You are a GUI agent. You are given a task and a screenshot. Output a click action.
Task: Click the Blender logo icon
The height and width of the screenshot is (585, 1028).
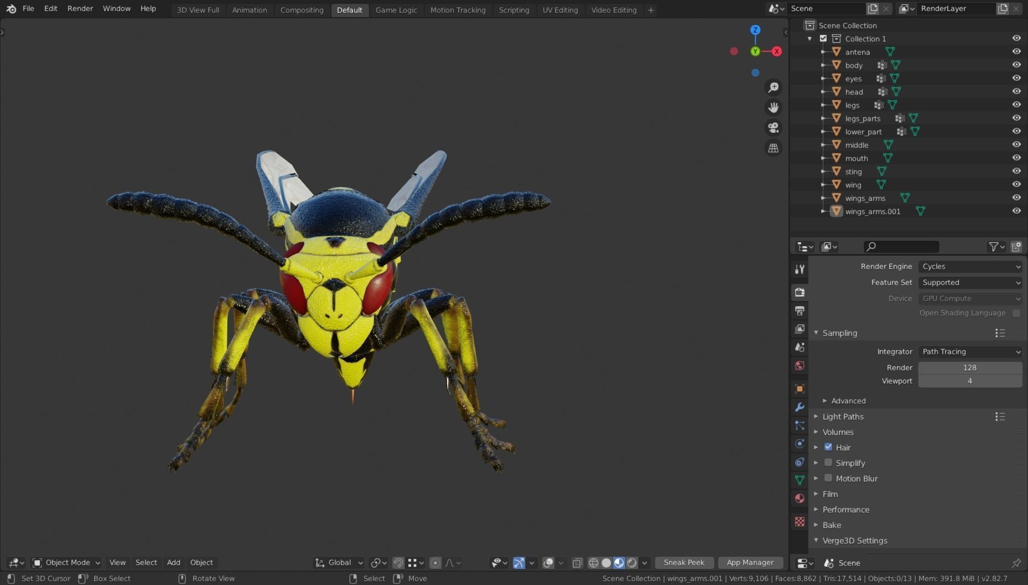pos(11,9)
